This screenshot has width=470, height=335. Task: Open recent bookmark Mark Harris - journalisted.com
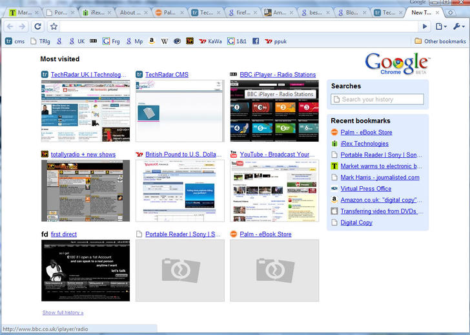380,177
